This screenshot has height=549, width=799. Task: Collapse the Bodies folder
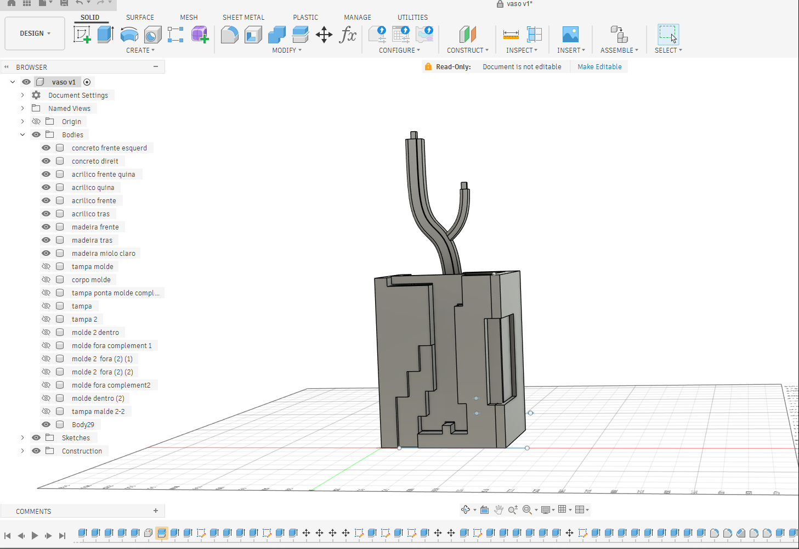pyautogui.click(x=22, y=135)
